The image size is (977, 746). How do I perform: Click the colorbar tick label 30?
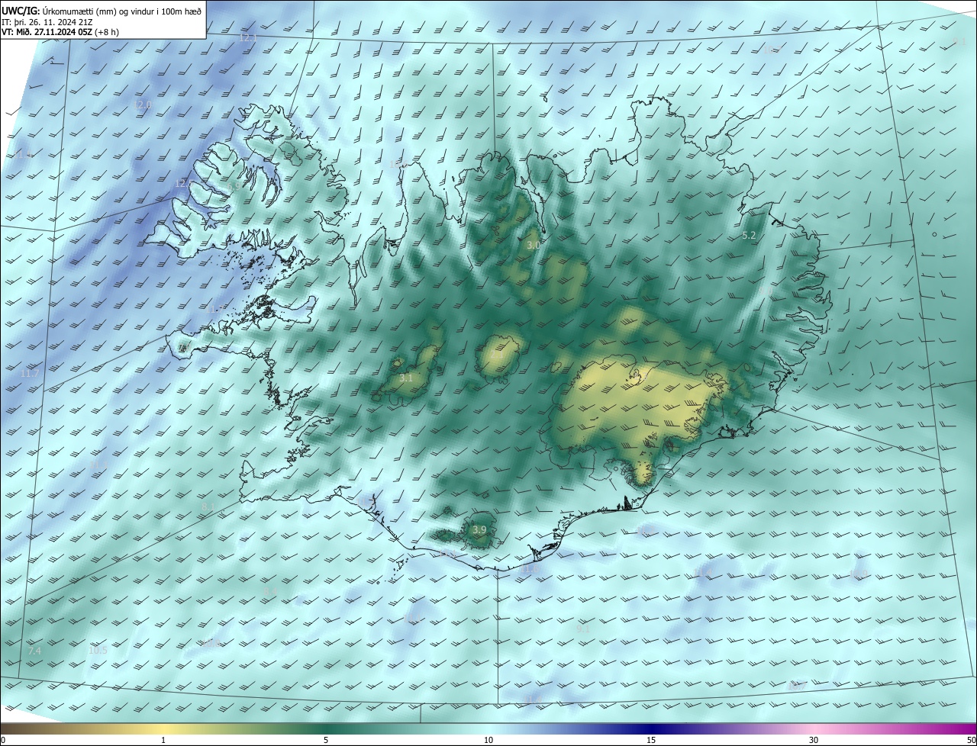(814, 741)
